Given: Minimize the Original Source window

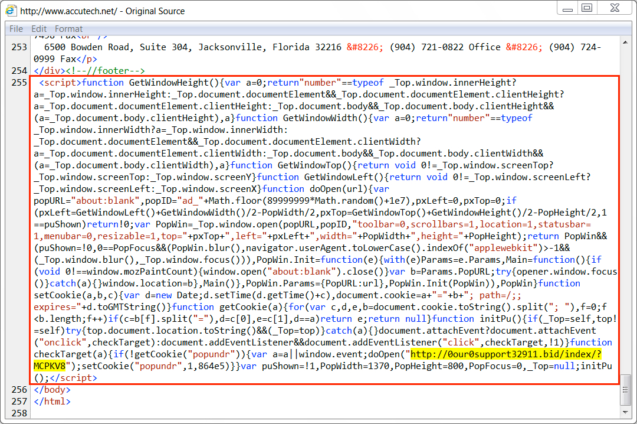Looking at the screenshot, I should pyautogui.click(x=567, y=8).
